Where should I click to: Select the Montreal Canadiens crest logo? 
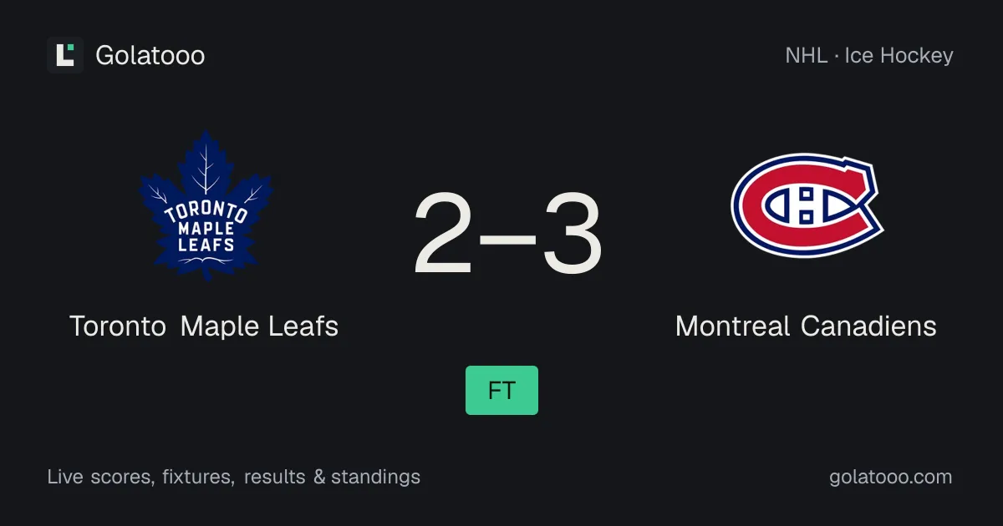point(807,205)
